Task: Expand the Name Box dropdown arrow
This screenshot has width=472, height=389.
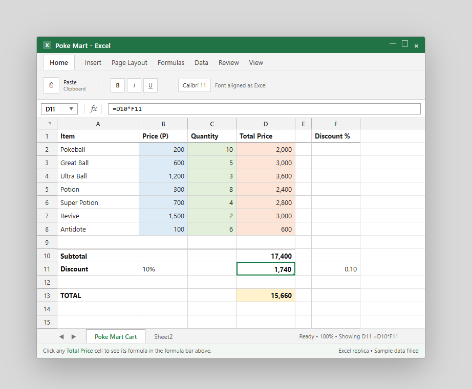Action: point(71,109)
